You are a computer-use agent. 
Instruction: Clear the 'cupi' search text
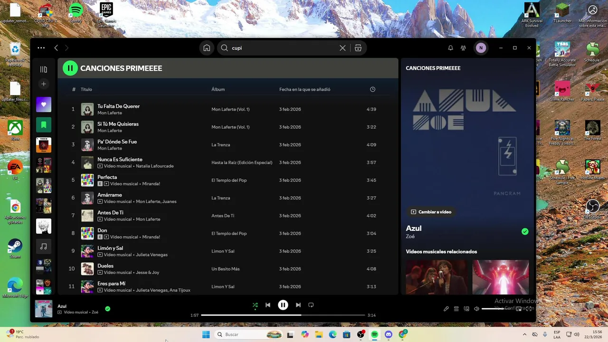(342, 48)
